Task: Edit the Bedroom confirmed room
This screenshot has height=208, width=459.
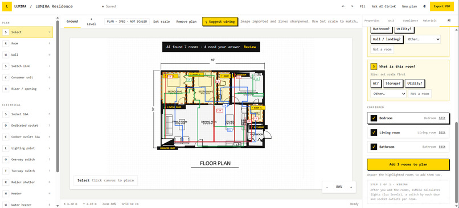Action: pyautogui.click(x=442, y=118)
